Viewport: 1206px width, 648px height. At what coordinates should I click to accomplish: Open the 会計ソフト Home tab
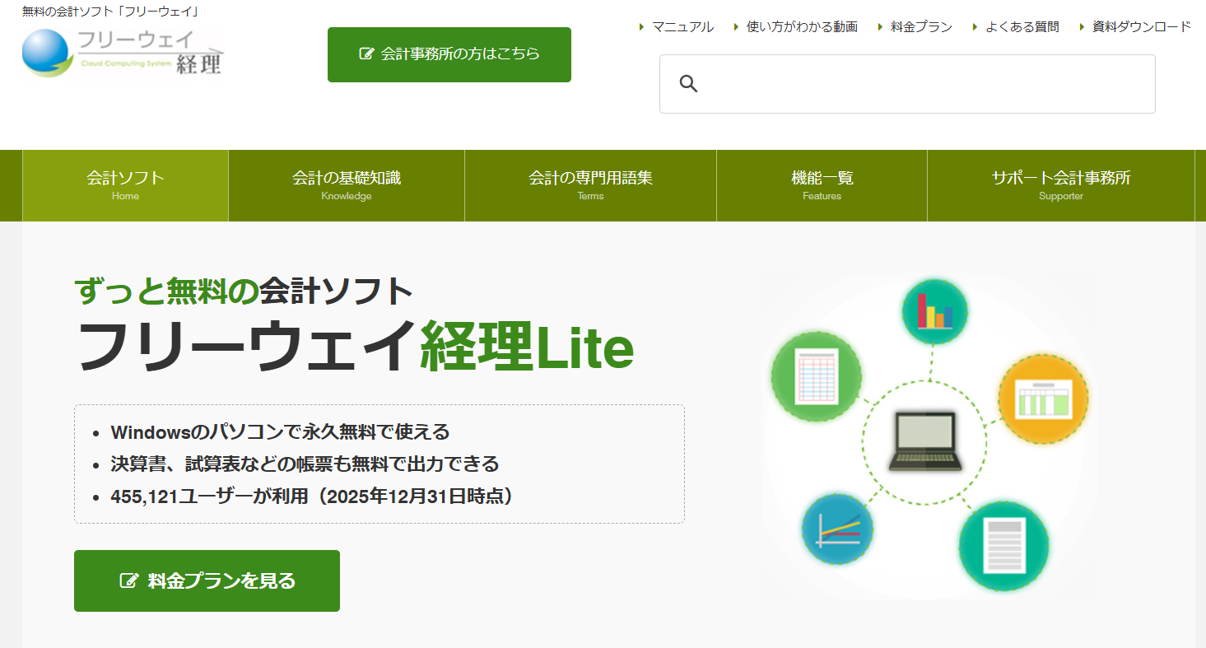(125, 185)
